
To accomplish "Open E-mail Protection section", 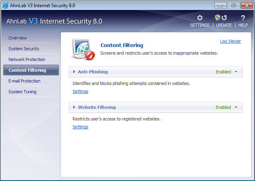I will pos(24,81).
